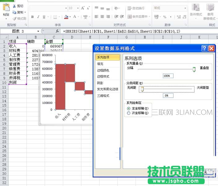Screen dimensions: 218x186
Task: Open the 3-D Format (三维格式) section
Action: pos(103,96)
